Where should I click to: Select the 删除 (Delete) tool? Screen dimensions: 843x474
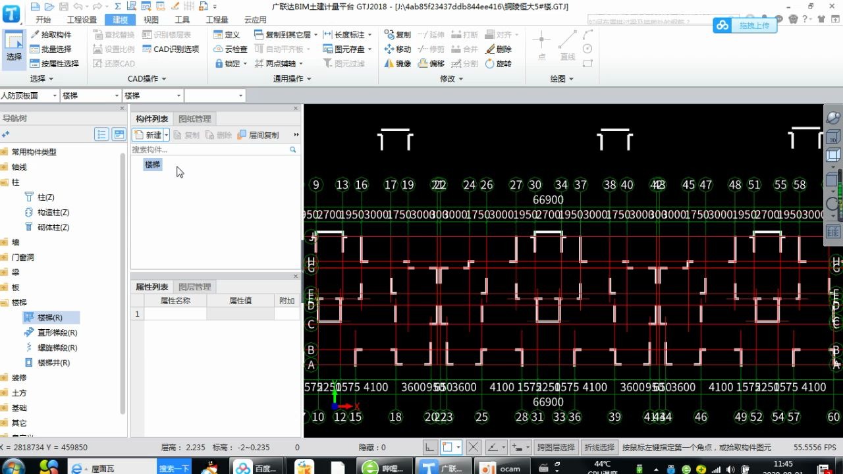point(499,49)
